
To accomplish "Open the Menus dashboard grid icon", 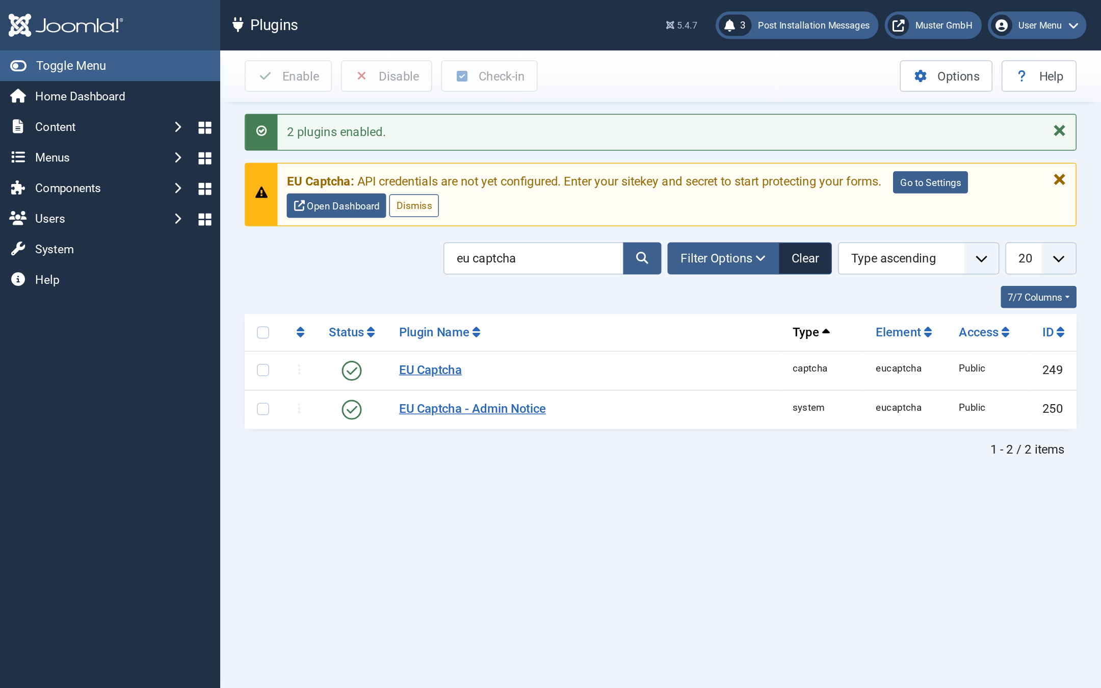I will [205, 158].
